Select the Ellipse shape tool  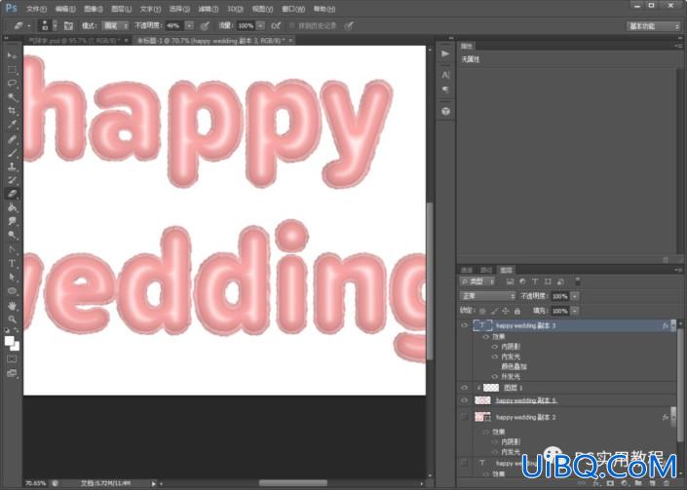click(x=12, y=290)
